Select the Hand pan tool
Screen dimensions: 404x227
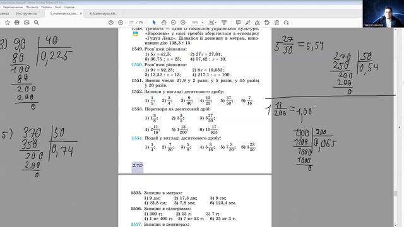[x=164, y=23]
